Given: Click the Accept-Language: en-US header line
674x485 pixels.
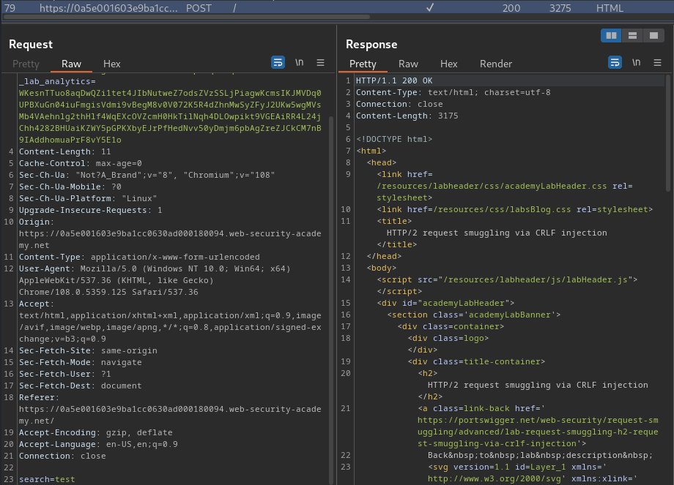Looking at the screenshot, I should point(98,444).
